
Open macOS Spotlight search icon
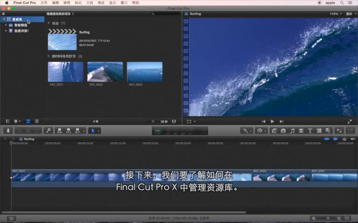pyautogui.click(x=342, y=3)
